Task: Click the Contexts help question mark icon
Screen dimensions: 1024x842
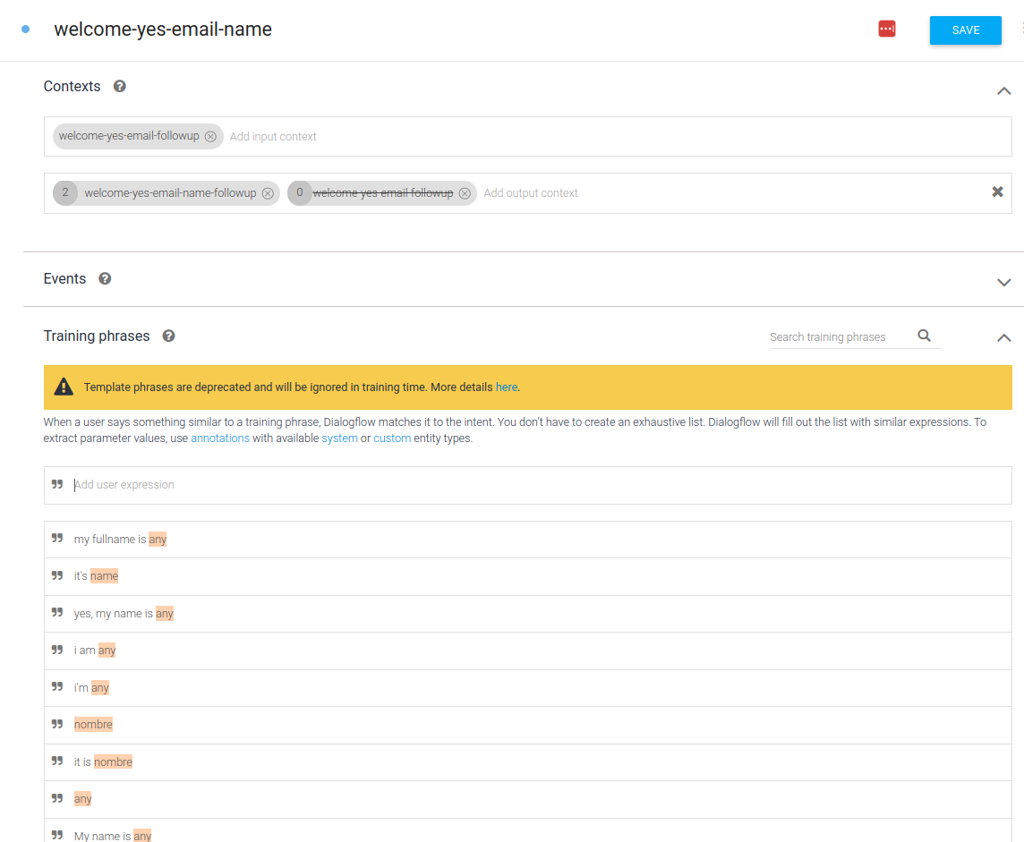Action: click(120, 87)
